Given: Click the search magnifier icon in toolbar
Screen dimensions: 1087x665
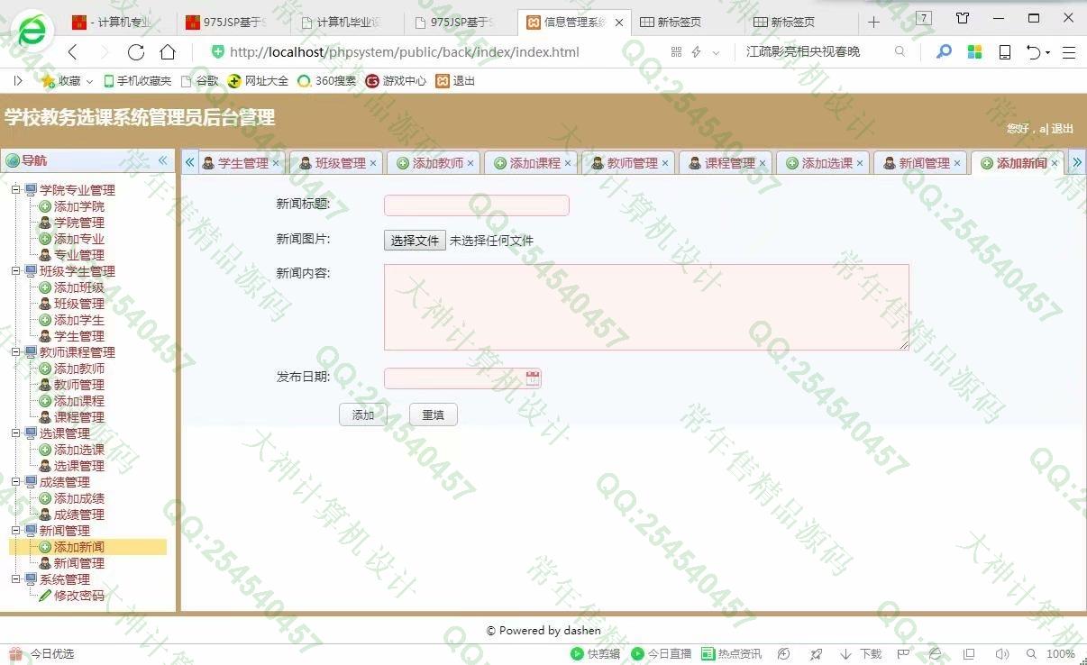Looking at the screenshot, I should click(944, 52).
